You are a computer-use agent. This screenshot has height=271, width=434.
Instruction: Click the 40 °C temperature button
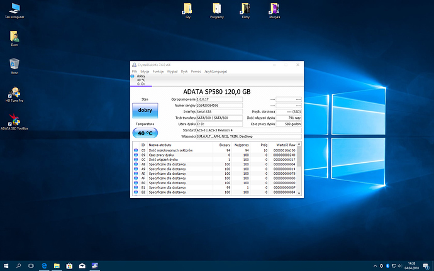tap(145, 133)
